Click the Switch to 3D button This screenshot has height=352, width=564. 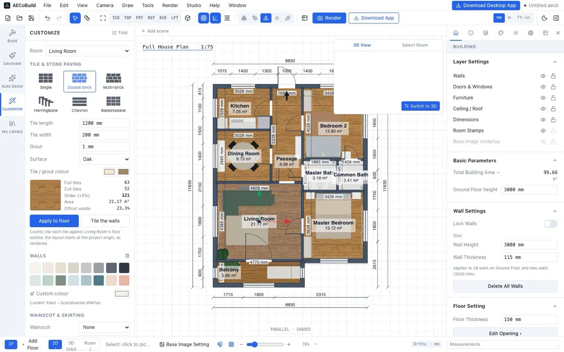[421, 106]
